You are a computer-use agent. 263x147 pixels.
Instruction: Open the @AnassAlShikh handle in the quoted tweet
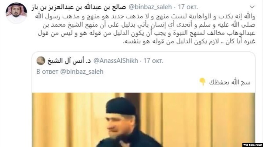pyautogui.click(x=116, y=61)
